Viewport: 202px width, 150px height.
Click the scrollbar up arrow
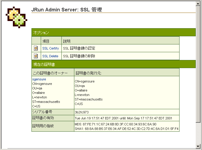198,4
